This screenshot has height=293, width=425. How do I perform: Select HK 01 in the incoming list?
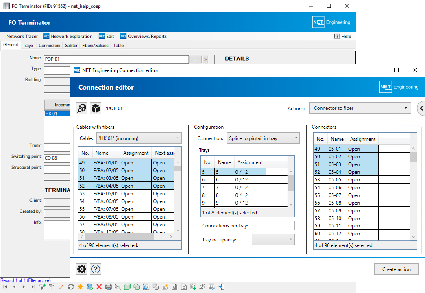click(57, 114)
